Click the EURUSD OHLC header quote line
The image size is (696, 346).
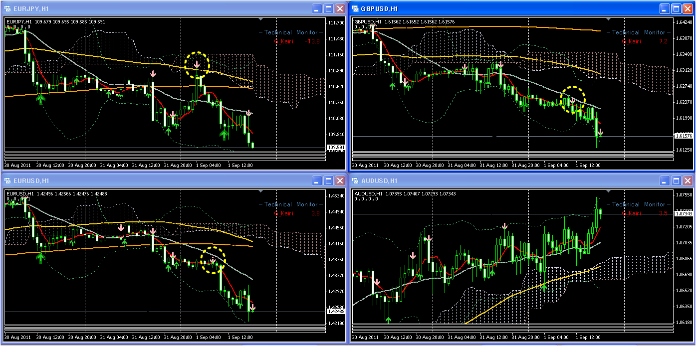point(56,193)
